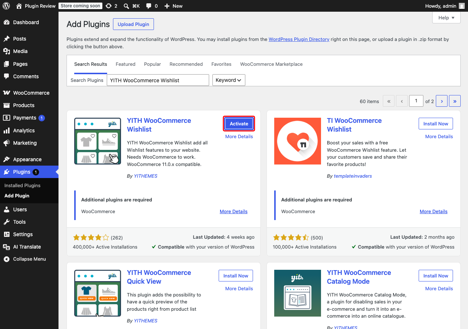
Task: Install YITH WooCommerce Catalog Mode now
Action: click(436, 276)
